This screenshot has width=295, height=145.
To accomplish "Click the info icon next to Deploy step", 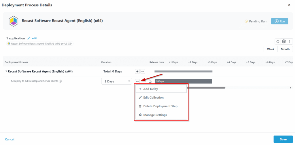I will [60, 81].
